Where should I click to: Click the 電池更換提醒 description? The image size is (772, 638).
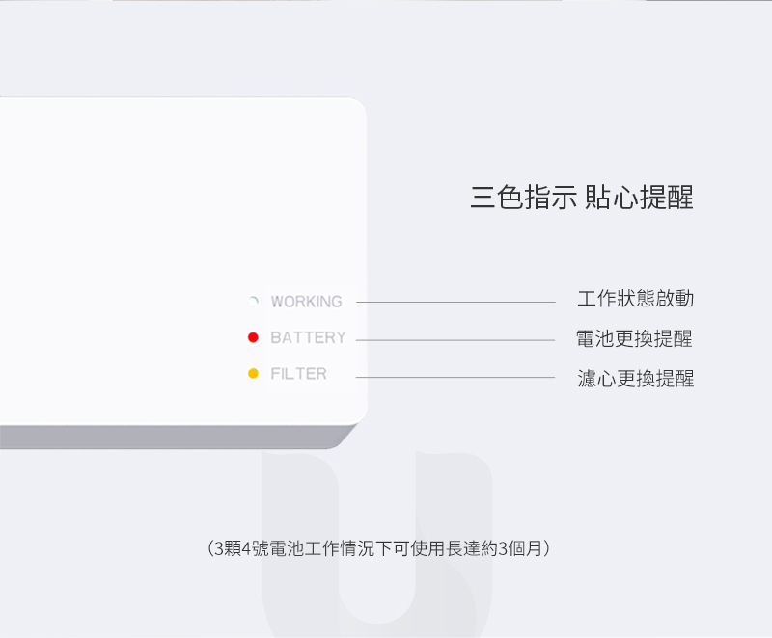tap(634, 338)
